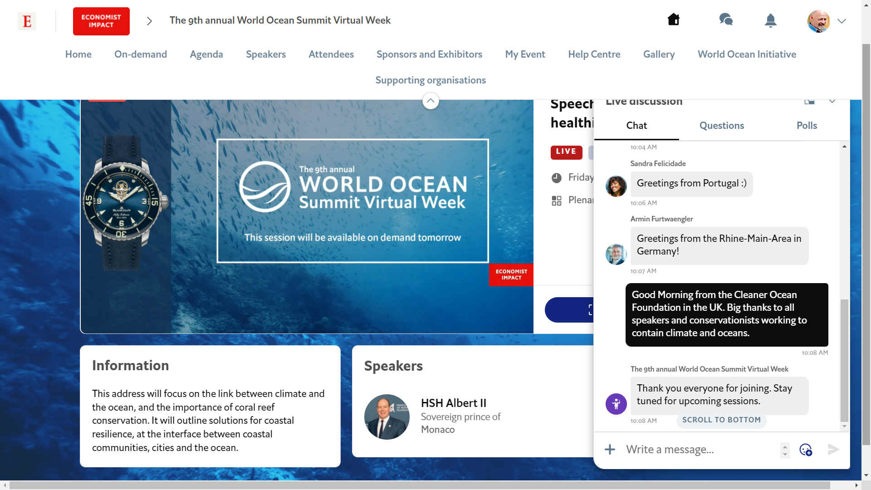Go to the Speakers page
Viewport: 871px width, 490px height.
click(x=266, y=54)
